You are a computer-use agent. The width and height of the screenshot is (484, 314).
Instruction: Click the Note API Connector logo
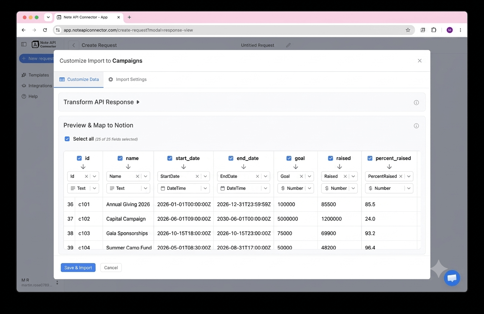pos(44,45)
